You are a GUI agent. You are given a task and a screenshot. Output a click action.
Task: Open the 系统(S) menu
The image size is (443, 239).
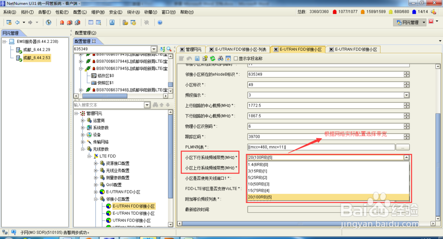click(10, 12)
